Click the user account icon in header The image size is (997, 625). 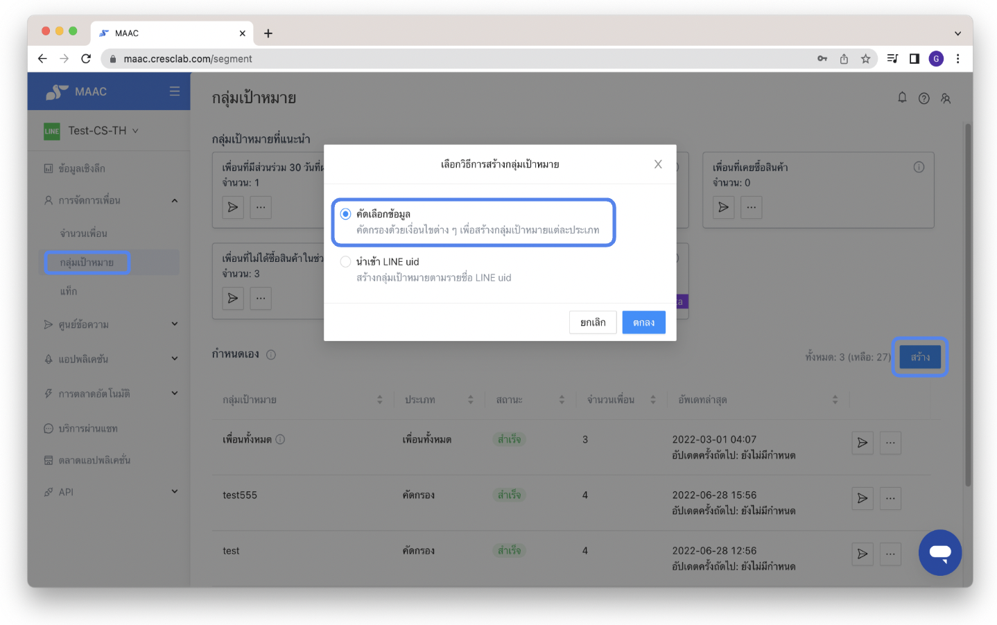946,98
